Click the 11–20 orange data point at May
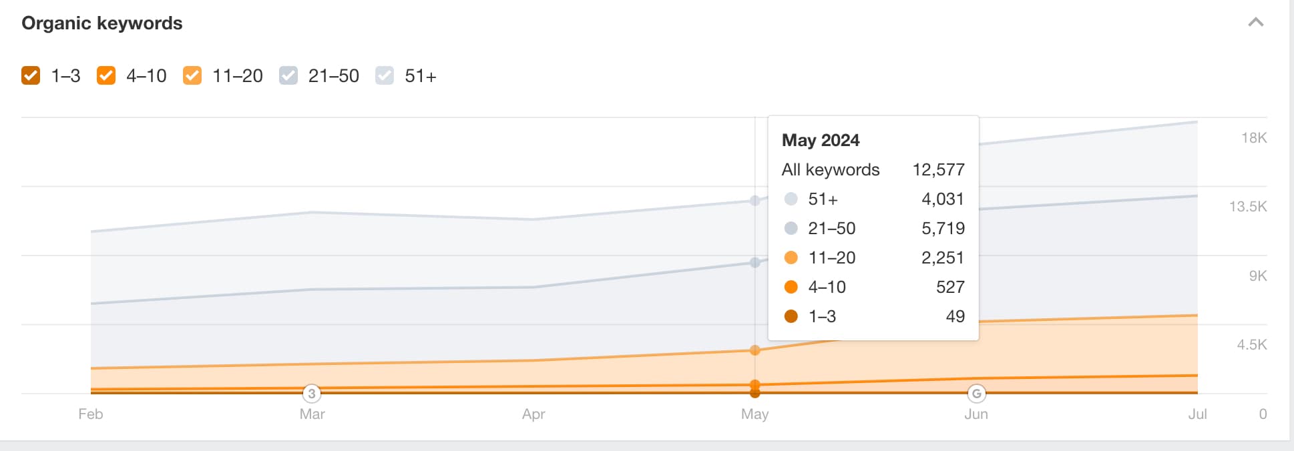 coord(754,350)
